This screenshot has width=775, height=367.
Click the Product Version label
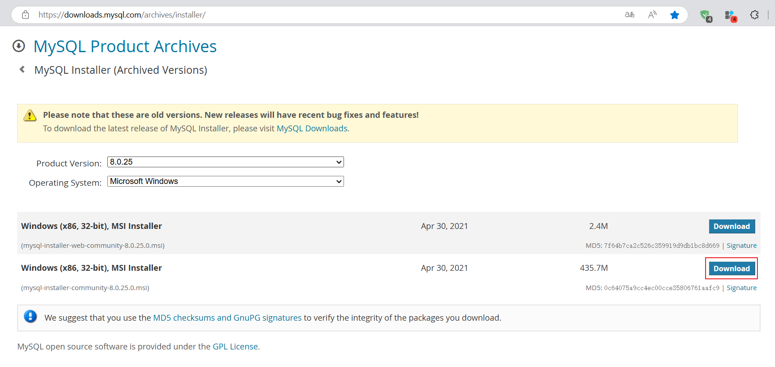[x=69, y=163]
